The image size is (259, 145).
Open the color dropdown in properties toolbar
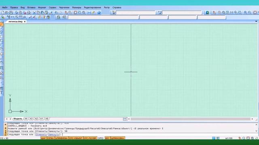pyautogui.click(x=154, y=17)
